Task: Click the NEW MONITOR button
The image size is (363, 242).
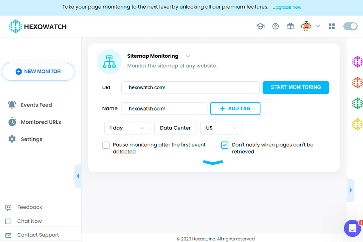Action: coord(38,71)
